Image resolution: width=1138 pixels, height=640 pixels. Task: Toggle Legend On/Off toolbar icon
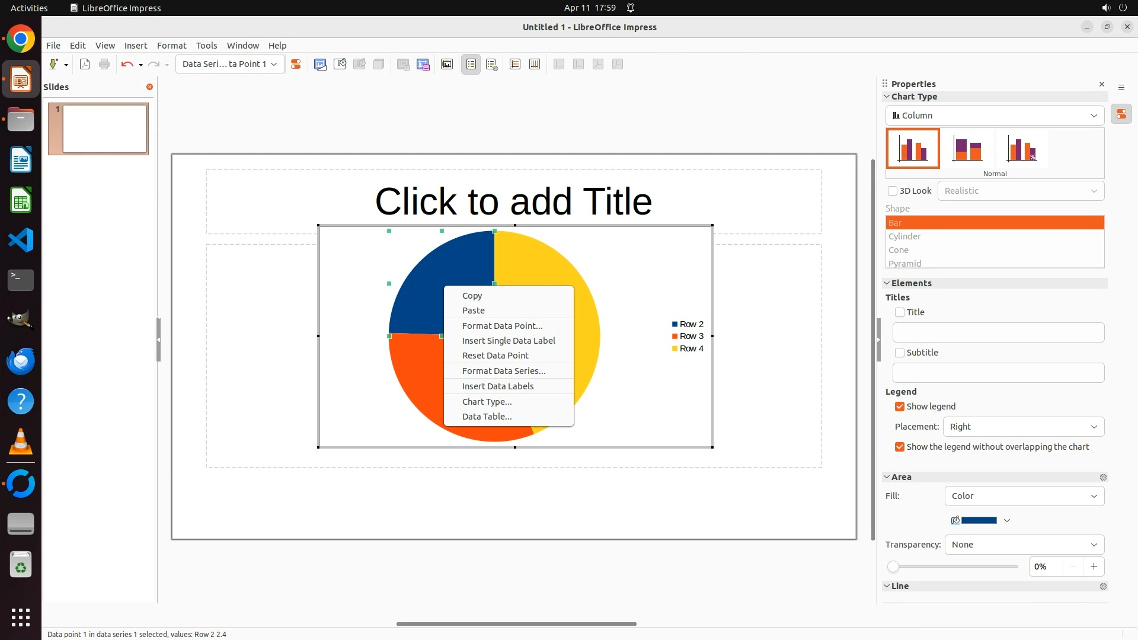coord(471,64)
